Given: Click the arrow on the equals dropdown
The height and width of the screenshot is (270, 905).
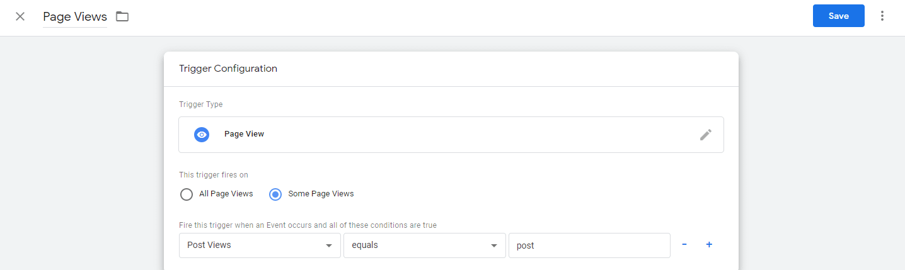Looking at the screenshot, I should 493,245.
